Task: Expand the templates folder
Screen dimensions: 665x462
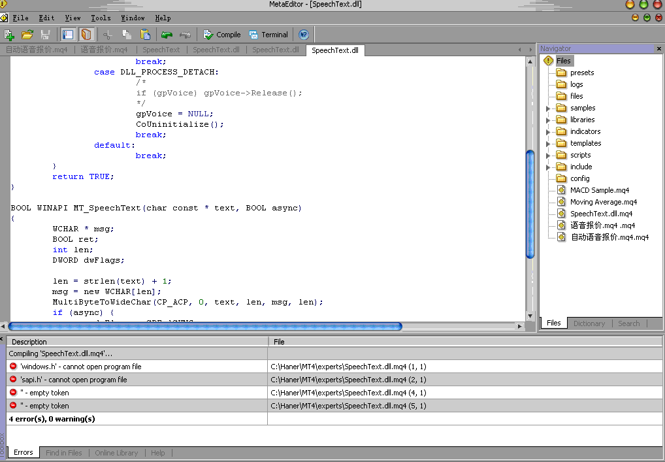Action: 547,144
